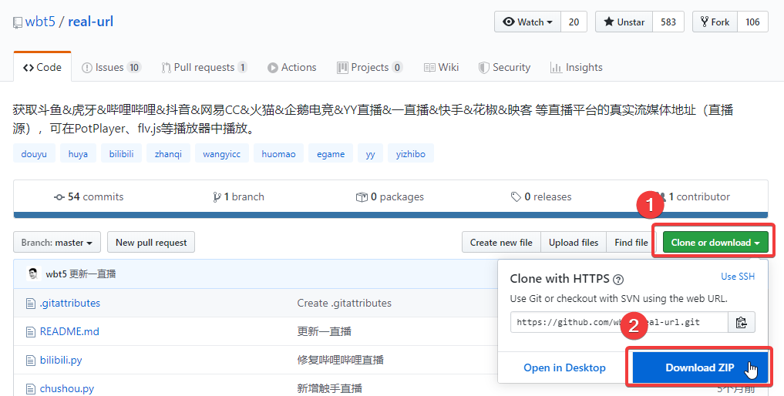The width and height of the screenshot is (784, 396).
Task: Open the wbt5 owner profile link
Action: [x=40, y=22]
